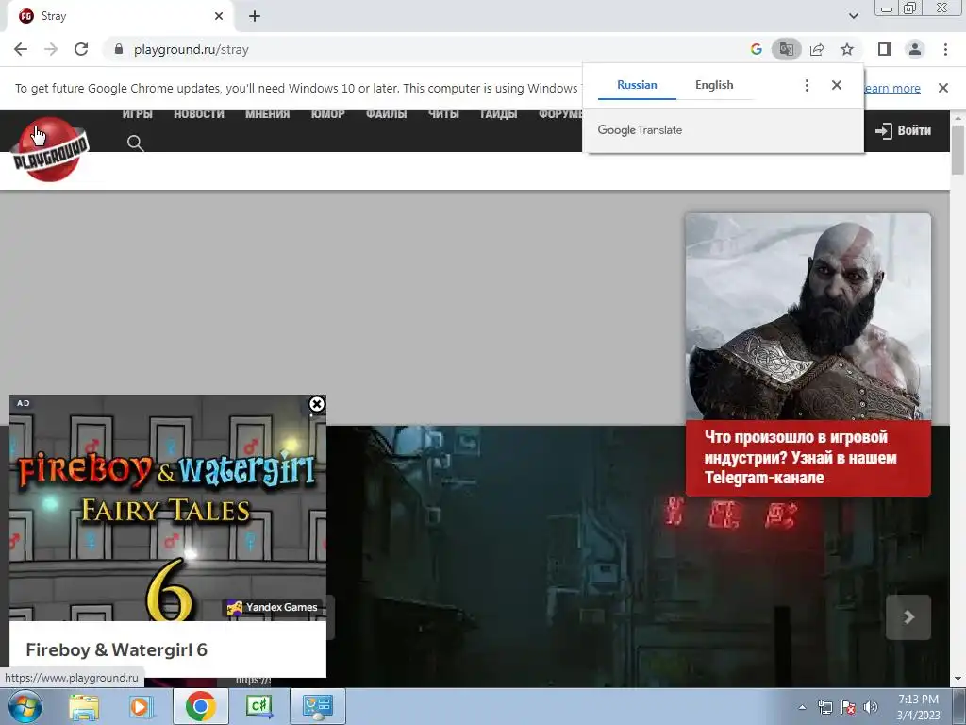Open a new tab with the plus button
The height and width of the screenshot is (725, 966).
tap(255, 17)
